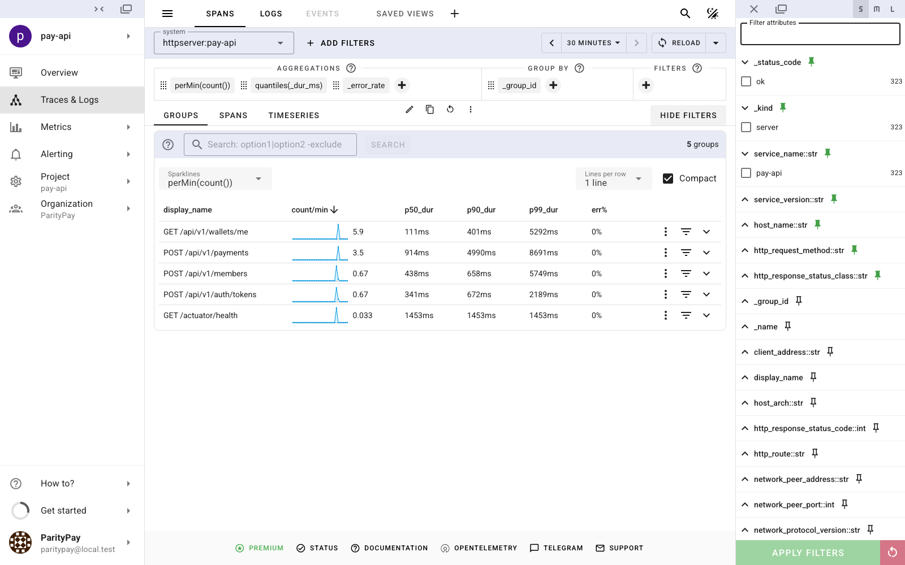Open the RELOAD options dropdown arrow
The height and width of the screenshot is (565, 905).
pos(716,43)
